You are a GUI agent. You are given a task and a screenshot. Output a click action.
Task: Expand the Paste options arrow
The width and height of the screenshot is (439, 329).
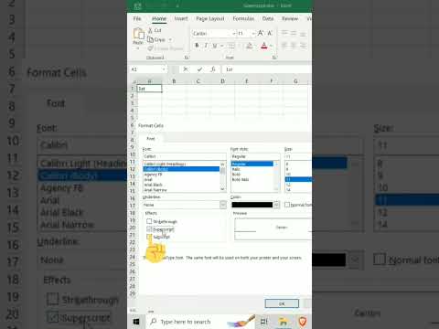[x=138, y=48]
